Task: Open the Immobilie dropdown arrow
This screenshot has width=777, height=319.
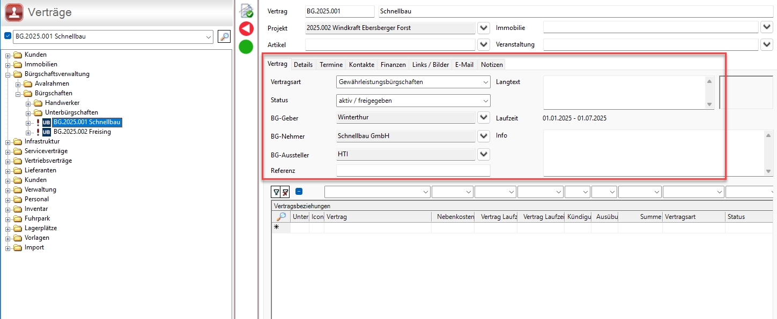Action: [767, 27]
